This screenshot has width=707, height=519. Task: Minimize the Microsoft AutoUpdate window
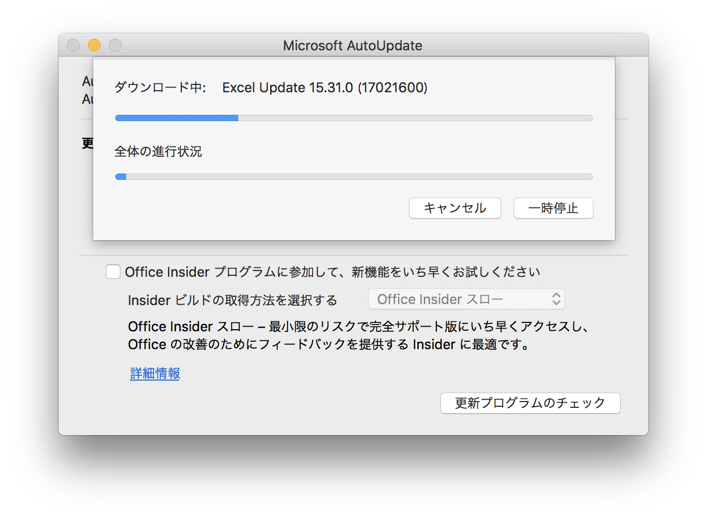pyautogui.click(x=94, y=45)
